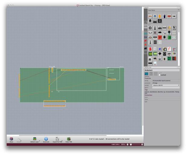Select the dark blue electrolytic capacitor part

click(164, 17)
